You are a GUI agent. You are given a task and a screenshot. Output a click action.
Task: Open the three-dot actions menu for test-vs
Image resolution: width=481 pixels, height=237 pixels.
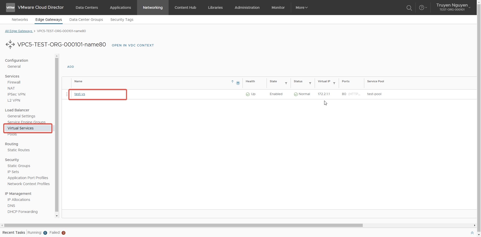coord(67,94)
